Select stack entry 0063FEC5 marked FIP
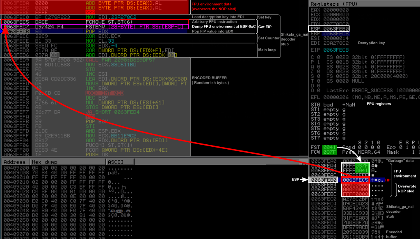Viewport: 420px width, 239px height. [355, 180]
